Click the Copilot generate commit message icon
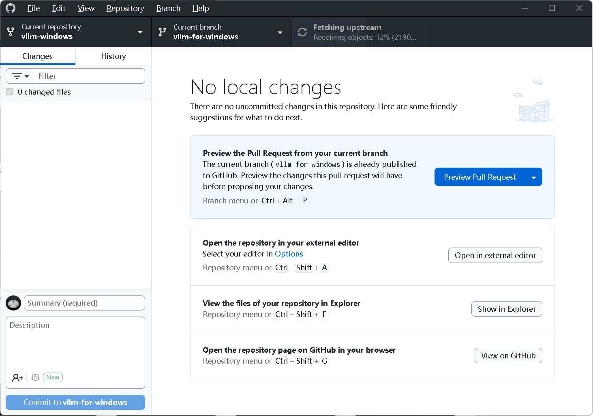 [x=36, y=377]
